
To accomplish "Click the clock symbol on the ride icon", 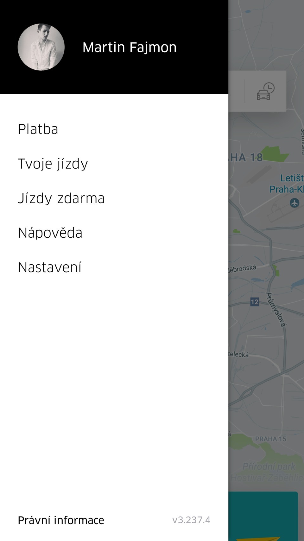I will (x=269, y=87).
